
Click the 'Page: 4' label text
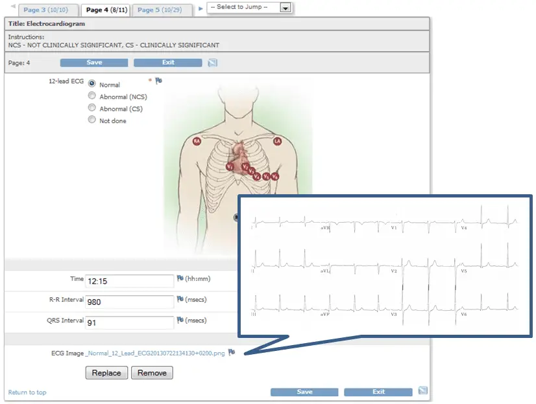tap(19, 63)
